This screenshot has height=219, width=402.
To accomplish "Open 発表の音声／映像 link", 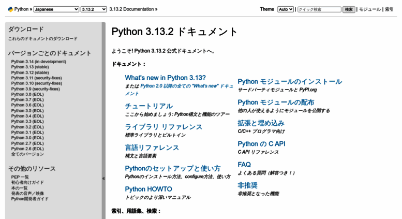I will click(27, 194).
